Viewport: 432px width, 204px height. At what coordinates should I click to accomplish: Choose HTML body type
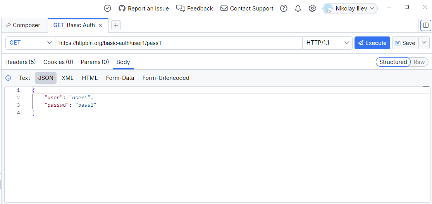pyautogui.click(x=90, y=78)
